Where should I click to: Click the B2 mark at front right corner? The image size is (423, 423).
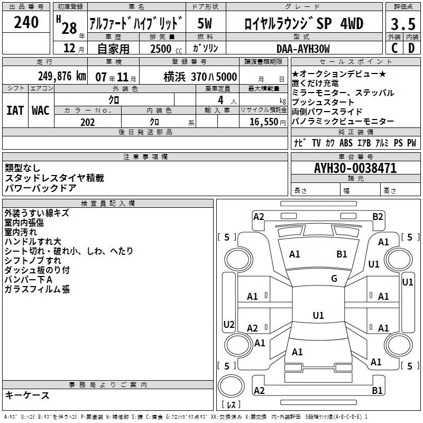(378, 216)
